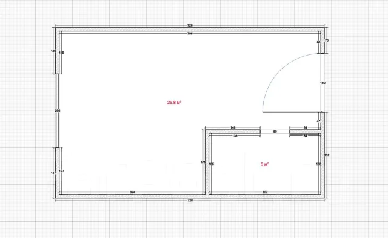Click the 5 м² small room area label
This screenshot has height=238, width=388.
pyautogui.click(x=264, y=164)
